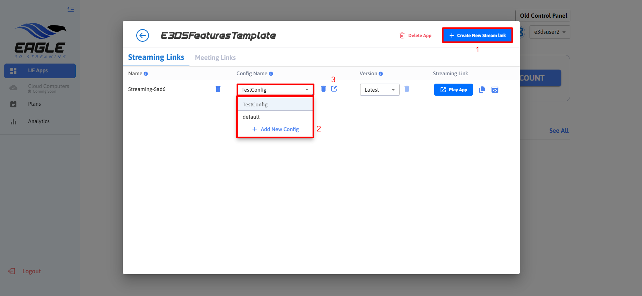Image resolution: width=642 pixels, height=296 pixels.
Task: Click trash icon next to Version dropdown
Action: click(407, 89)
